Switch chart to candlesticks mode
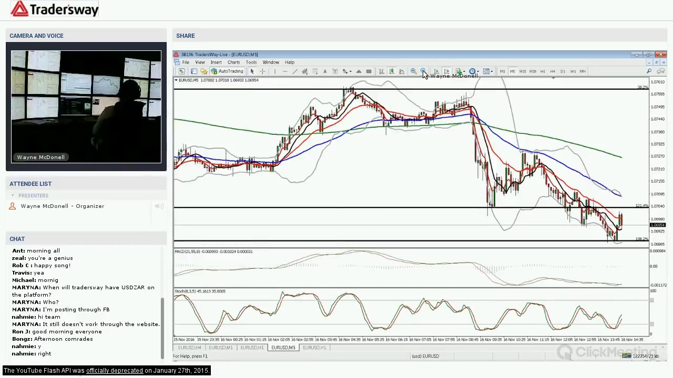The width and height of the screenshot is (673, 378). coord(391,71)
